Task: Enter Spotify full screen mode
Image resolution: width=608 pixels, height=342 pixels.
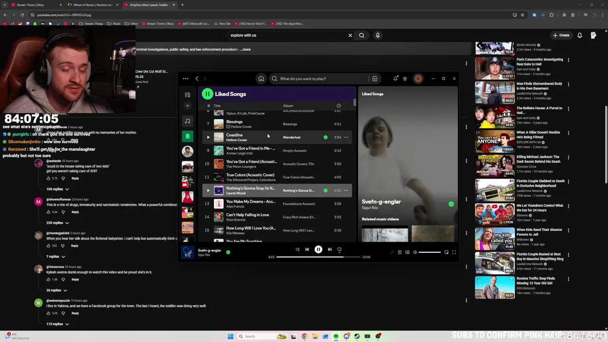Action: 454,252
